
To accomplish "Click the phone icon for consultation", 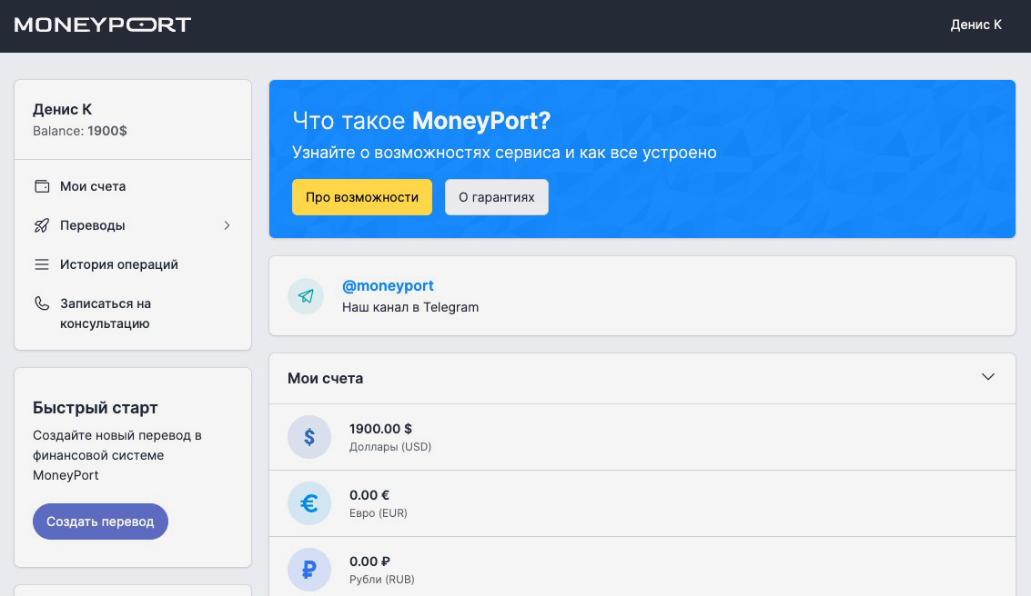I will pos(42,303).
